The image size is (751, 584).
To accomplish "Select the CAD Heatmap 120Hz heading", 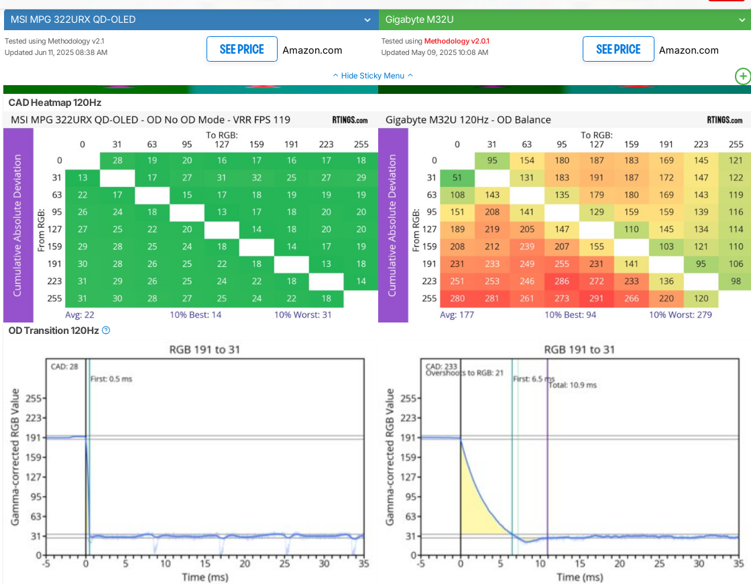I will [x=54, y=103].
